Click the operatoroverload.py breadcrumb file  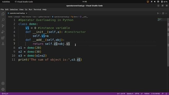tap(60, 17)
